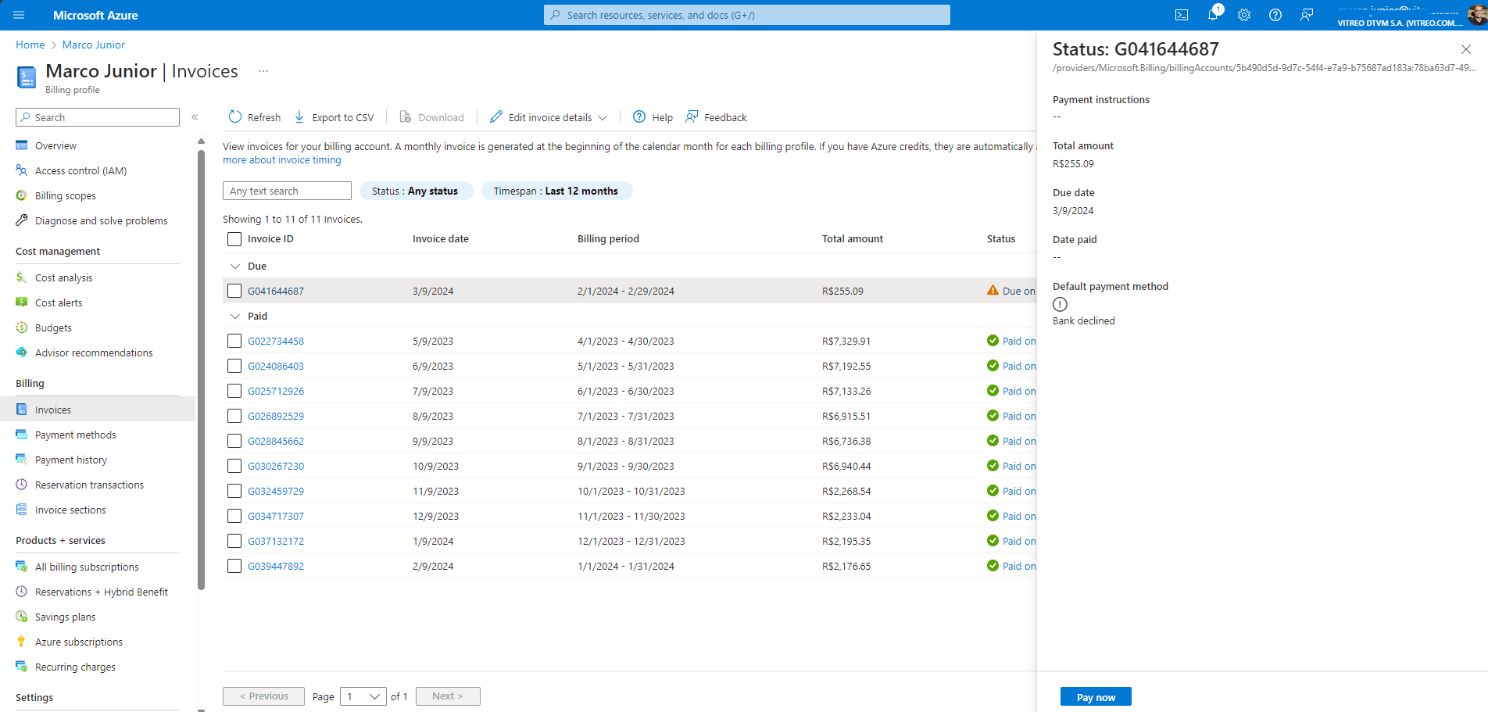Open invoice G037132172
This screenshot has width=1488, height=712.
pyautogui.click(x=276, y=541)
